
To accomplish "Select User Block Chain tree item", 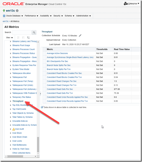I will [20, 137].
